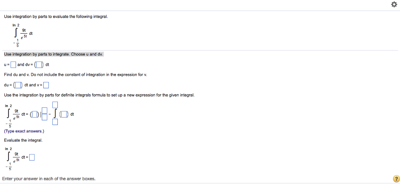Viewport: 400px width, 184px height.
Task: Click the first parenthesized box after 'dt='
Action: pos(35,114)
